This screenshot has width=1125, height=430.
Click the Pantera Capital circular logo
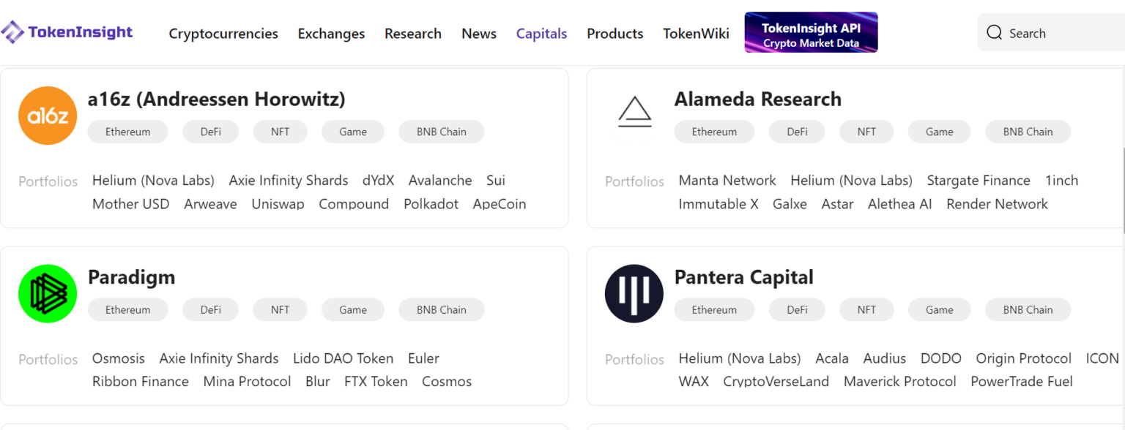[x=634, y=293]
